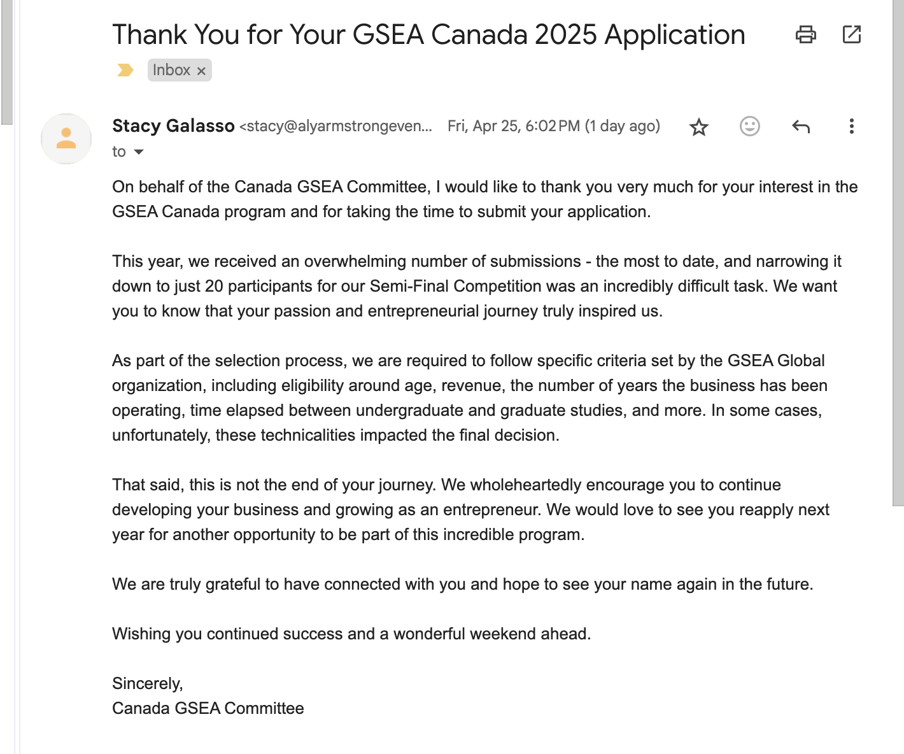Click the Inbox label chip
Image resolution: width=904 pixels, height=754 pixels.
pyautogui.click(x=171, y=70)
